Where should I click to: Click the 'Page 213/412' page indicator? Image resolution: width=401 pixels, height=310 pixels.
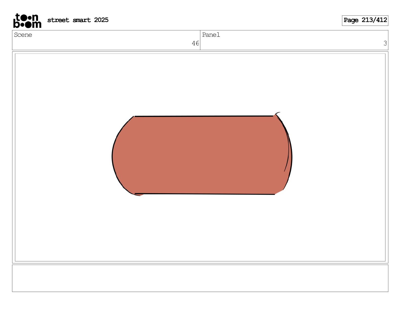[365, 21]
